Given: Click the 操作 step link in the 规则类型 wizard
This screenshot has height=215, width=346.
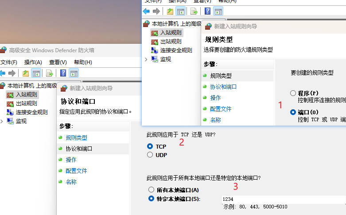Looking at the screenshot, I should (x=215, y=98).
